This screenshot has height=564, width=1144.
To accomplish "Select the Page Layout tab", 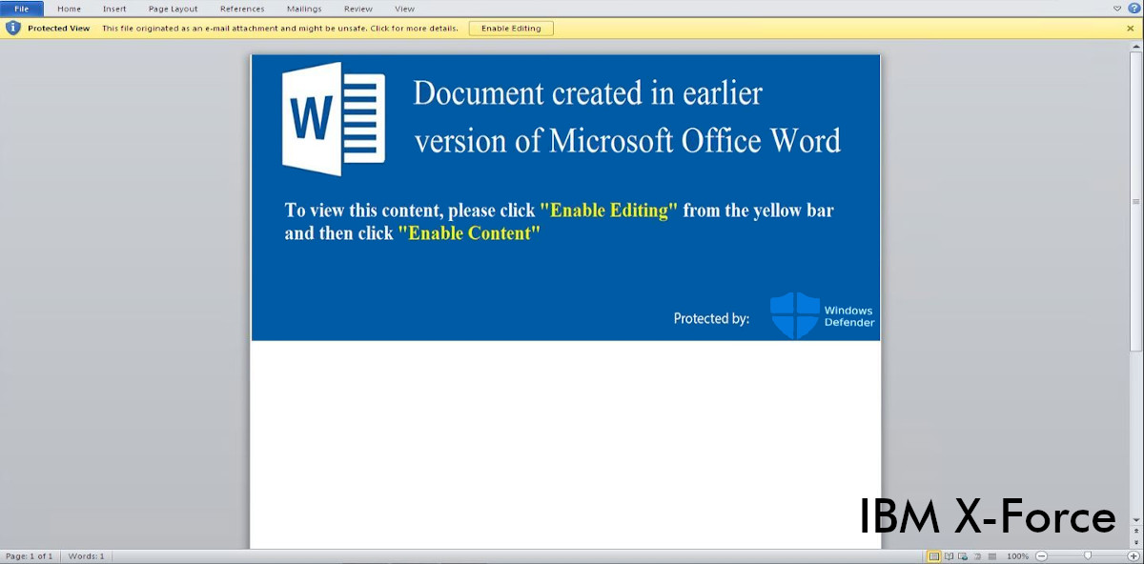I will coord(173,9).
